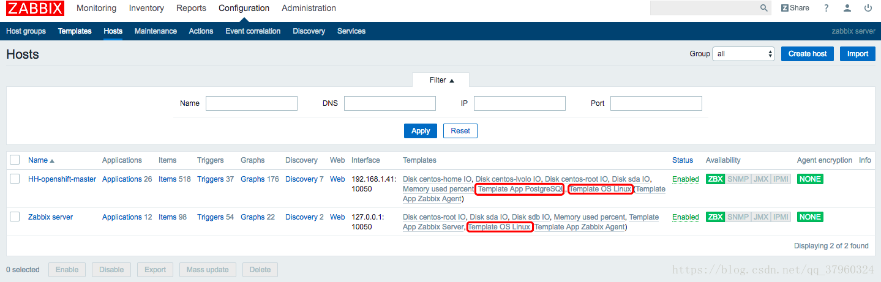
Task: Focus the DNS filter field
Action: 390,103
